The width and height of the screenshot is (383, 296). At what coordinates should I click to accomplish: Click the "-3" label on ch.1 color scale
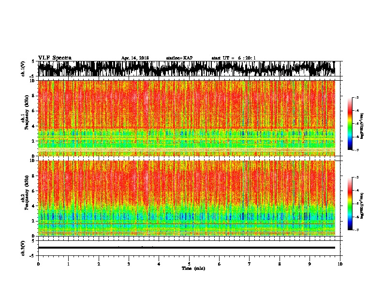coord(357,97)
